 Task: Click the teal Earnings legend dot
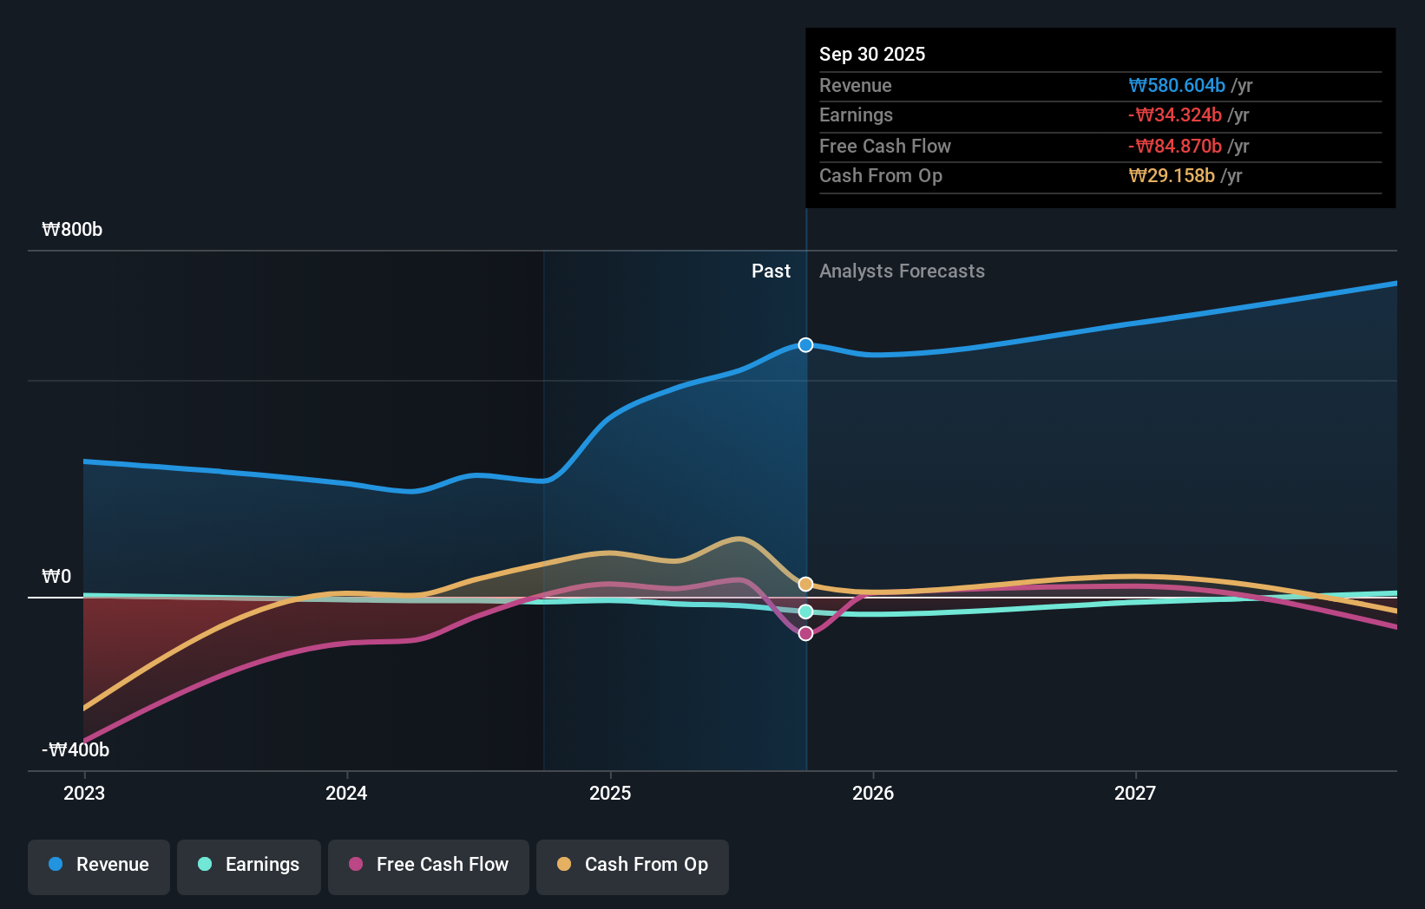tap(205, 865)
